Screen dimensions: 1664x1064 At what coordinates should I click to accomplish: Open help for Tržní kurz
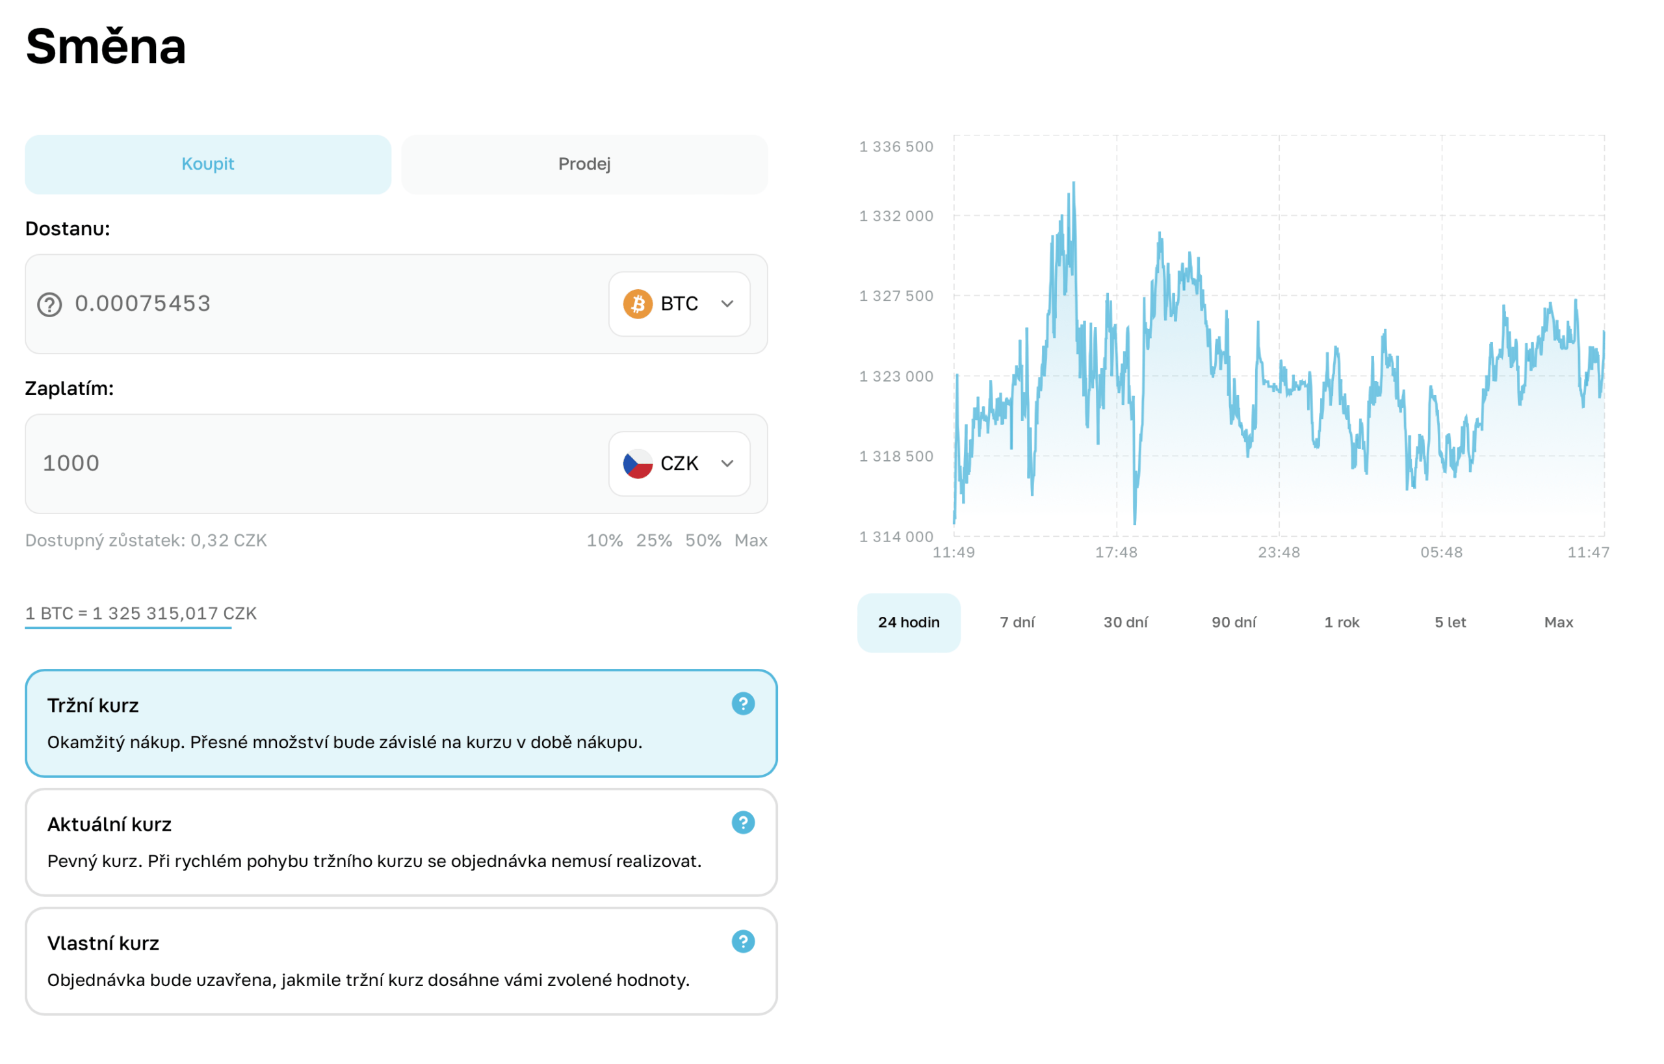coord(743,704)
